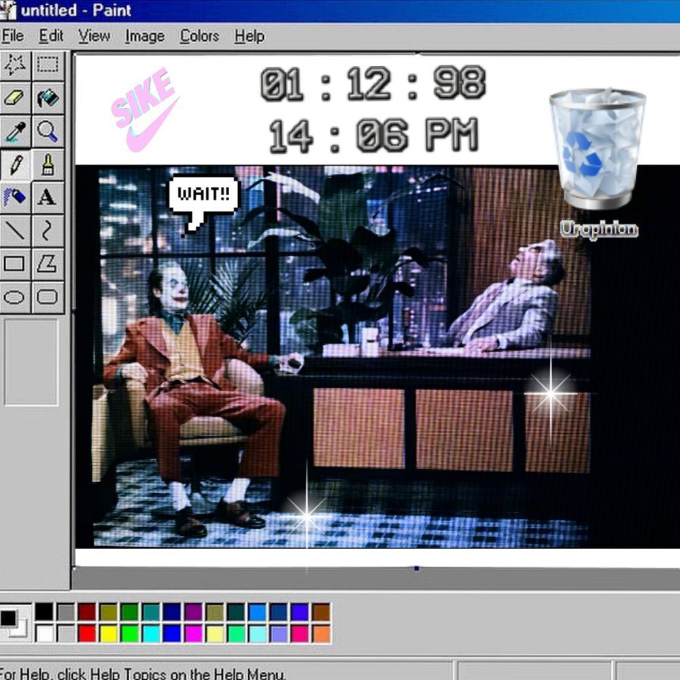Choose the Eraser tool
680x680 pixels.
(15, 98)
